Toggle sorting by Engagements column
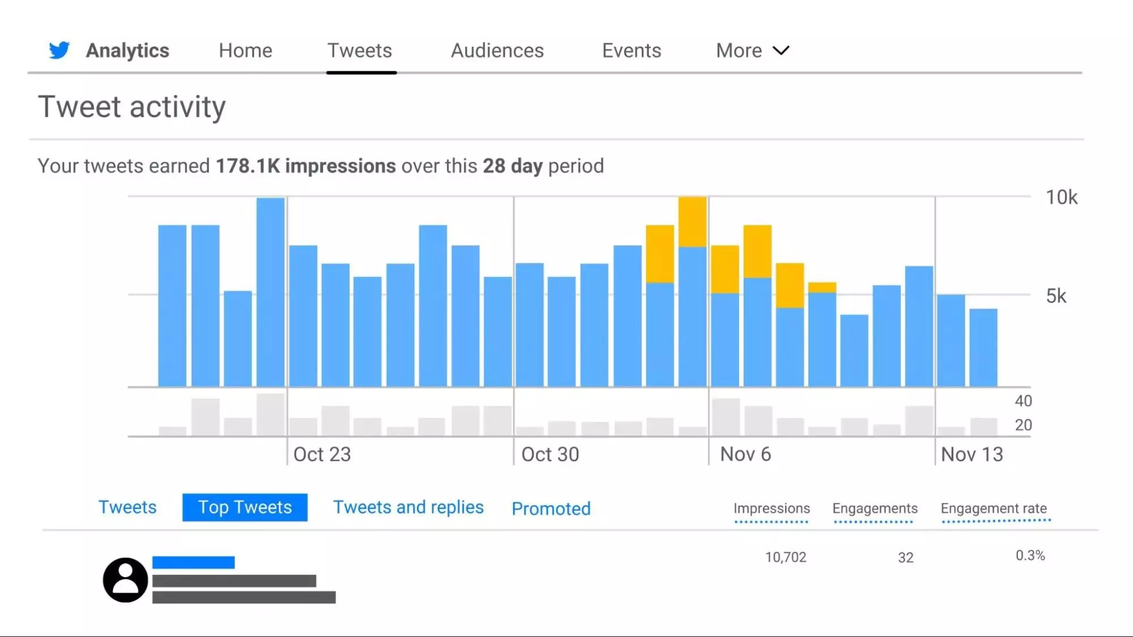The height and width of the screenshot is (637, 1133). (x=875, y=508)
